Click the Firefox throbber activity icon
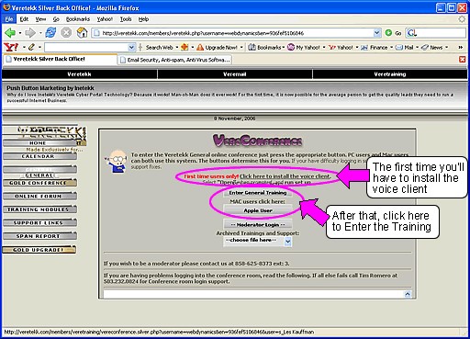 click(x=462, y=19)
